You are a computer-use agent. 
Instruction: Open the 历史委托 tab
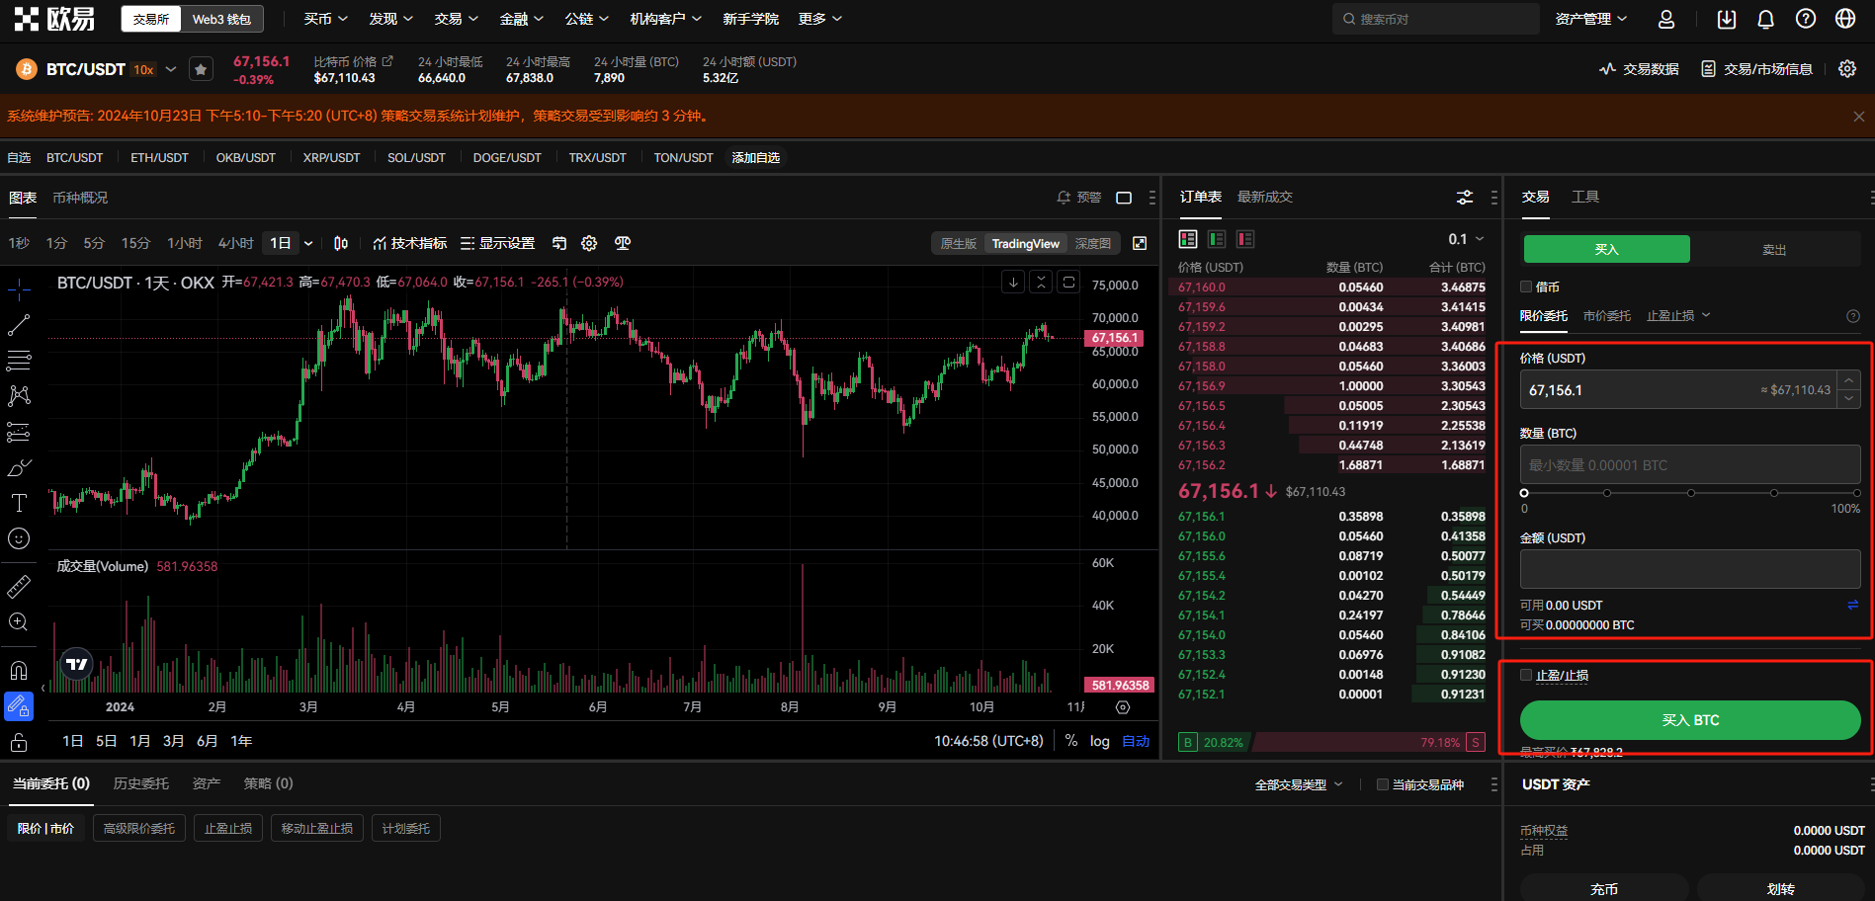[x=141, y=783]
